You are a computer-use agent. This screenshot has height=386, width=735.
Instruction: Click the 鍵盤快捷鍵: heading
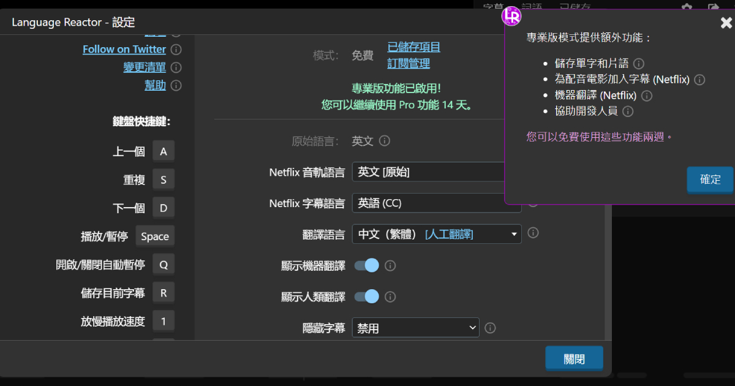click(x=141, y=121)
